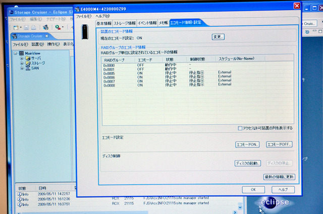The width and height of the screenshot is (323, 214).
Task: Select the MainView tree node icon
Action: point(21,53)
